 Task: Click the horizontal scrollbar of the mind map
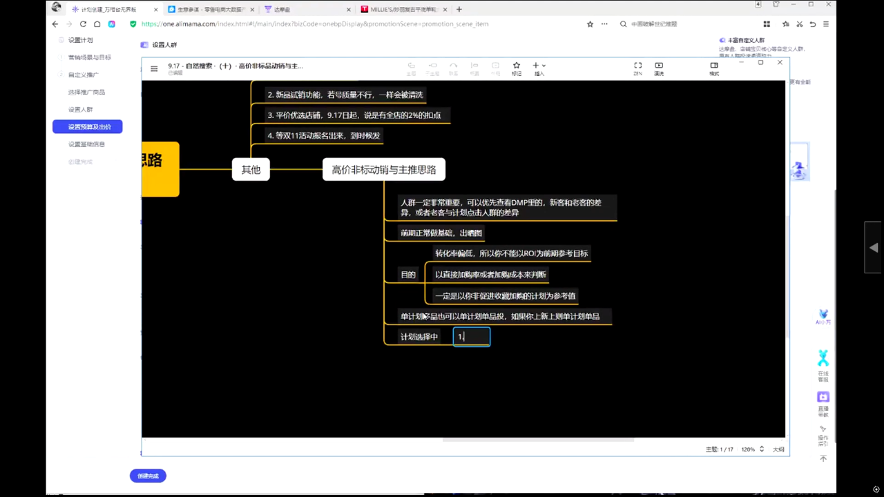(x=537, y=439)
